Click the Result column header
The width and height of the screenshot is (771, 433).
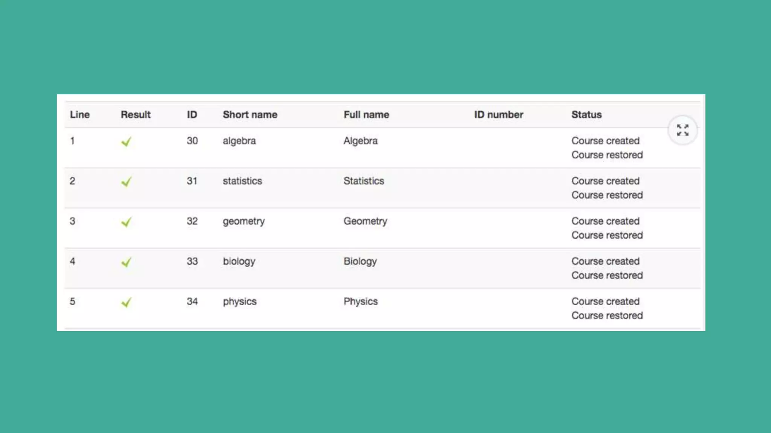click(136, 115)
